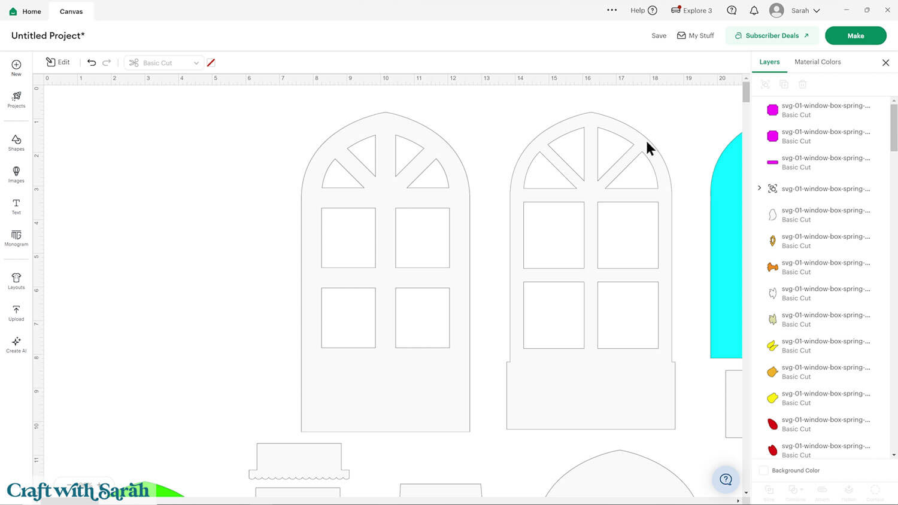Open the Monogram tool
This screenshot has width=898, height=505.
16,238
